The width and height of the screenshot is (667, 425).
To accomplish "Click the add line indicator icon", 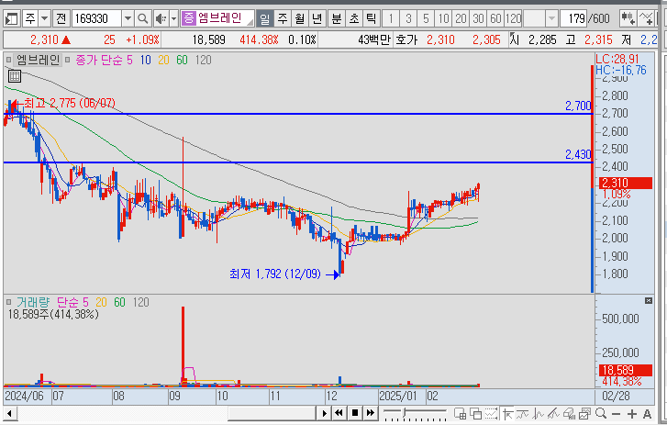I will [x=646, y=18].
